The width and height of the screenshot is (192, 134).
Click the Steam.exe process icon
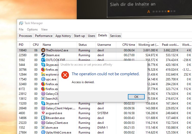[43, 55]
